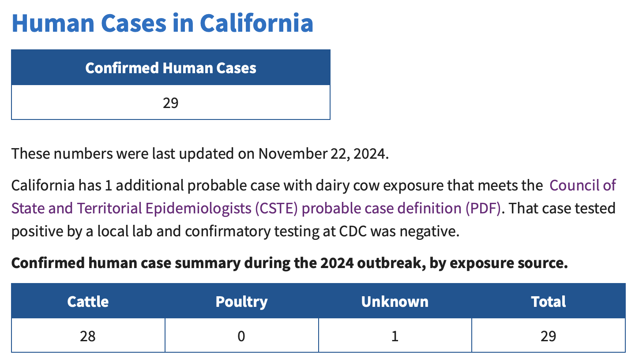Select the Poultry column header

(x=242, y=301)
